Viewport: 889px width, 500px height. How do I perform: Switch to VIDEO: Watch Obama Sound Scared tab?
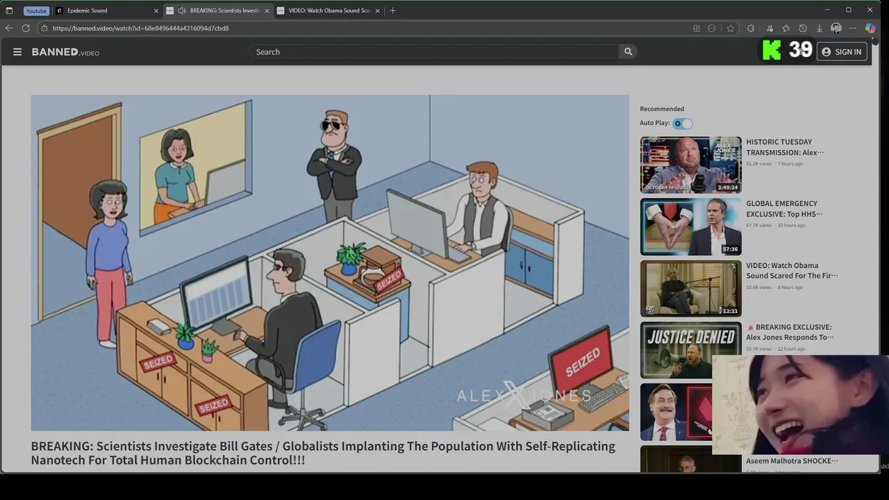pos(329,10)
